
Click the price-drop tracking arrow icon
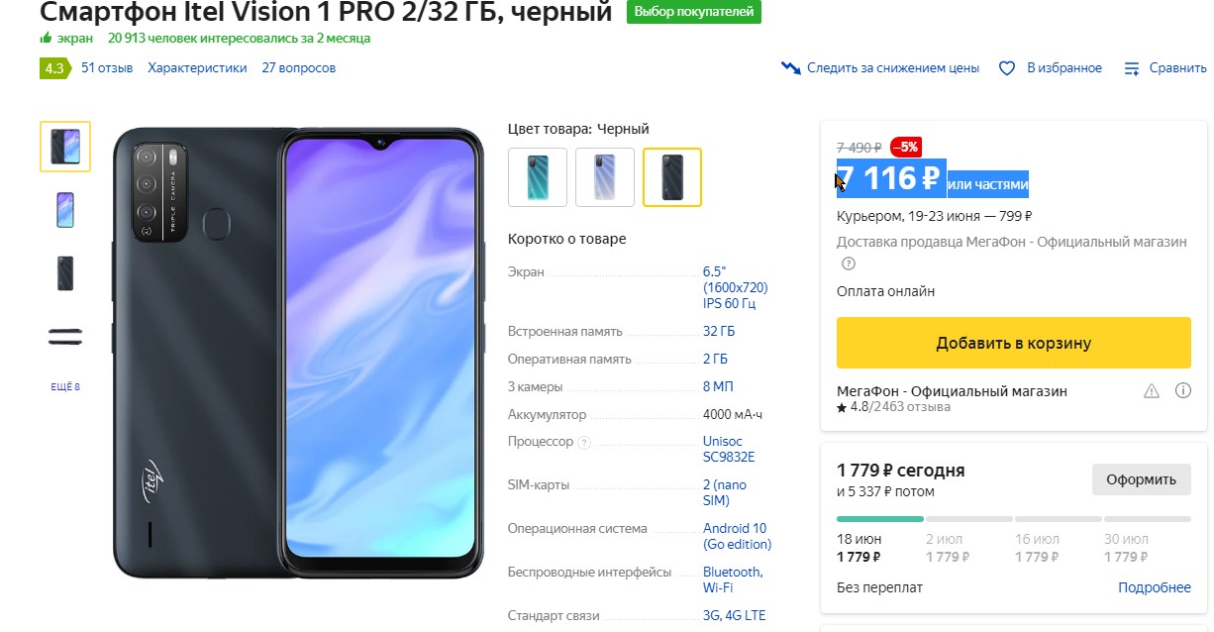pyautogui.click(x=790, y=68)
